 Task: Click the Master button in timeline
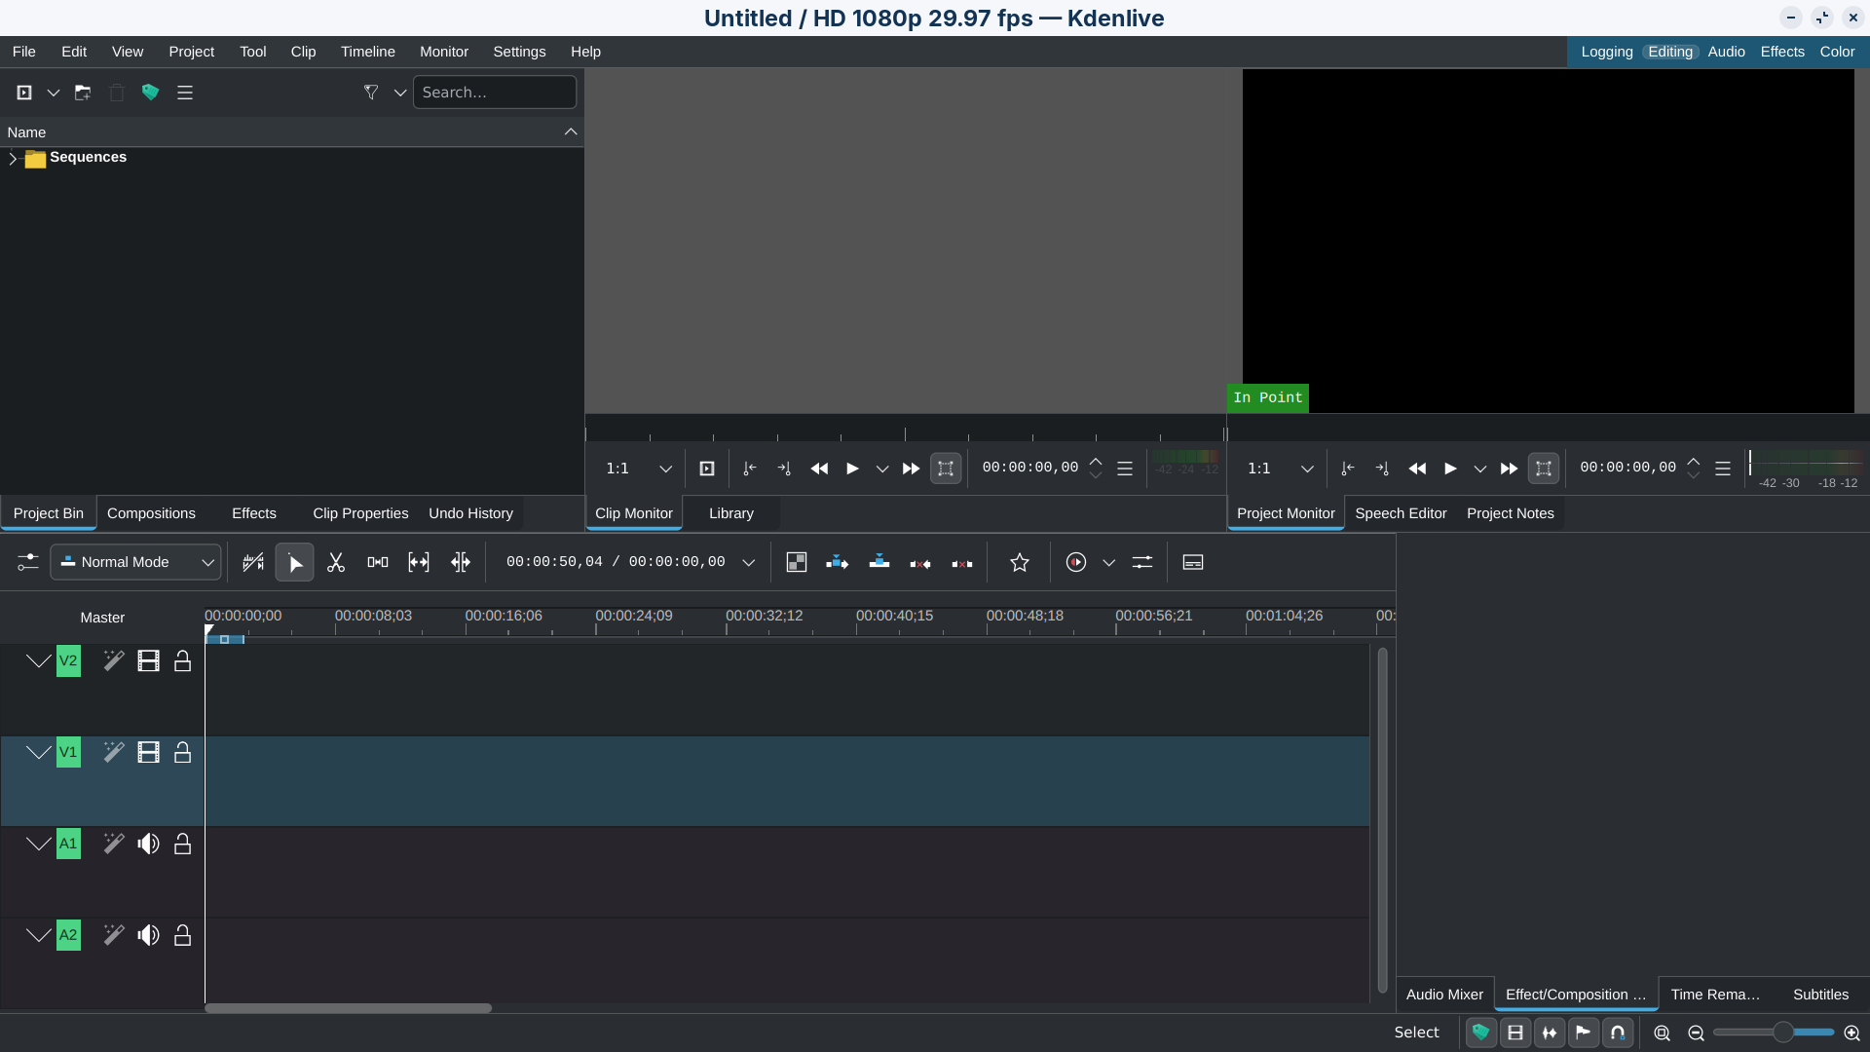click(102, 618)
